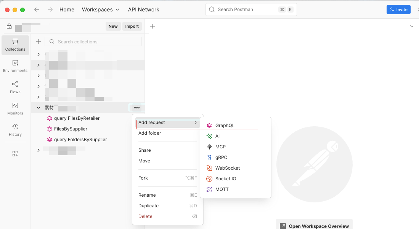The width and height of the screenshot is (419, 229).
Task: Click the search magnifier icon in Search Postman
Action: coord(212,10)
